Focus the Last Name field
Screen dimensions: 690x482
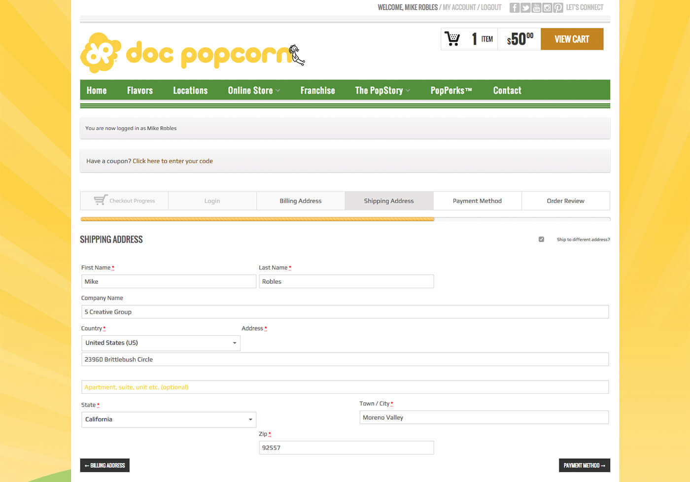pos(346,281)
